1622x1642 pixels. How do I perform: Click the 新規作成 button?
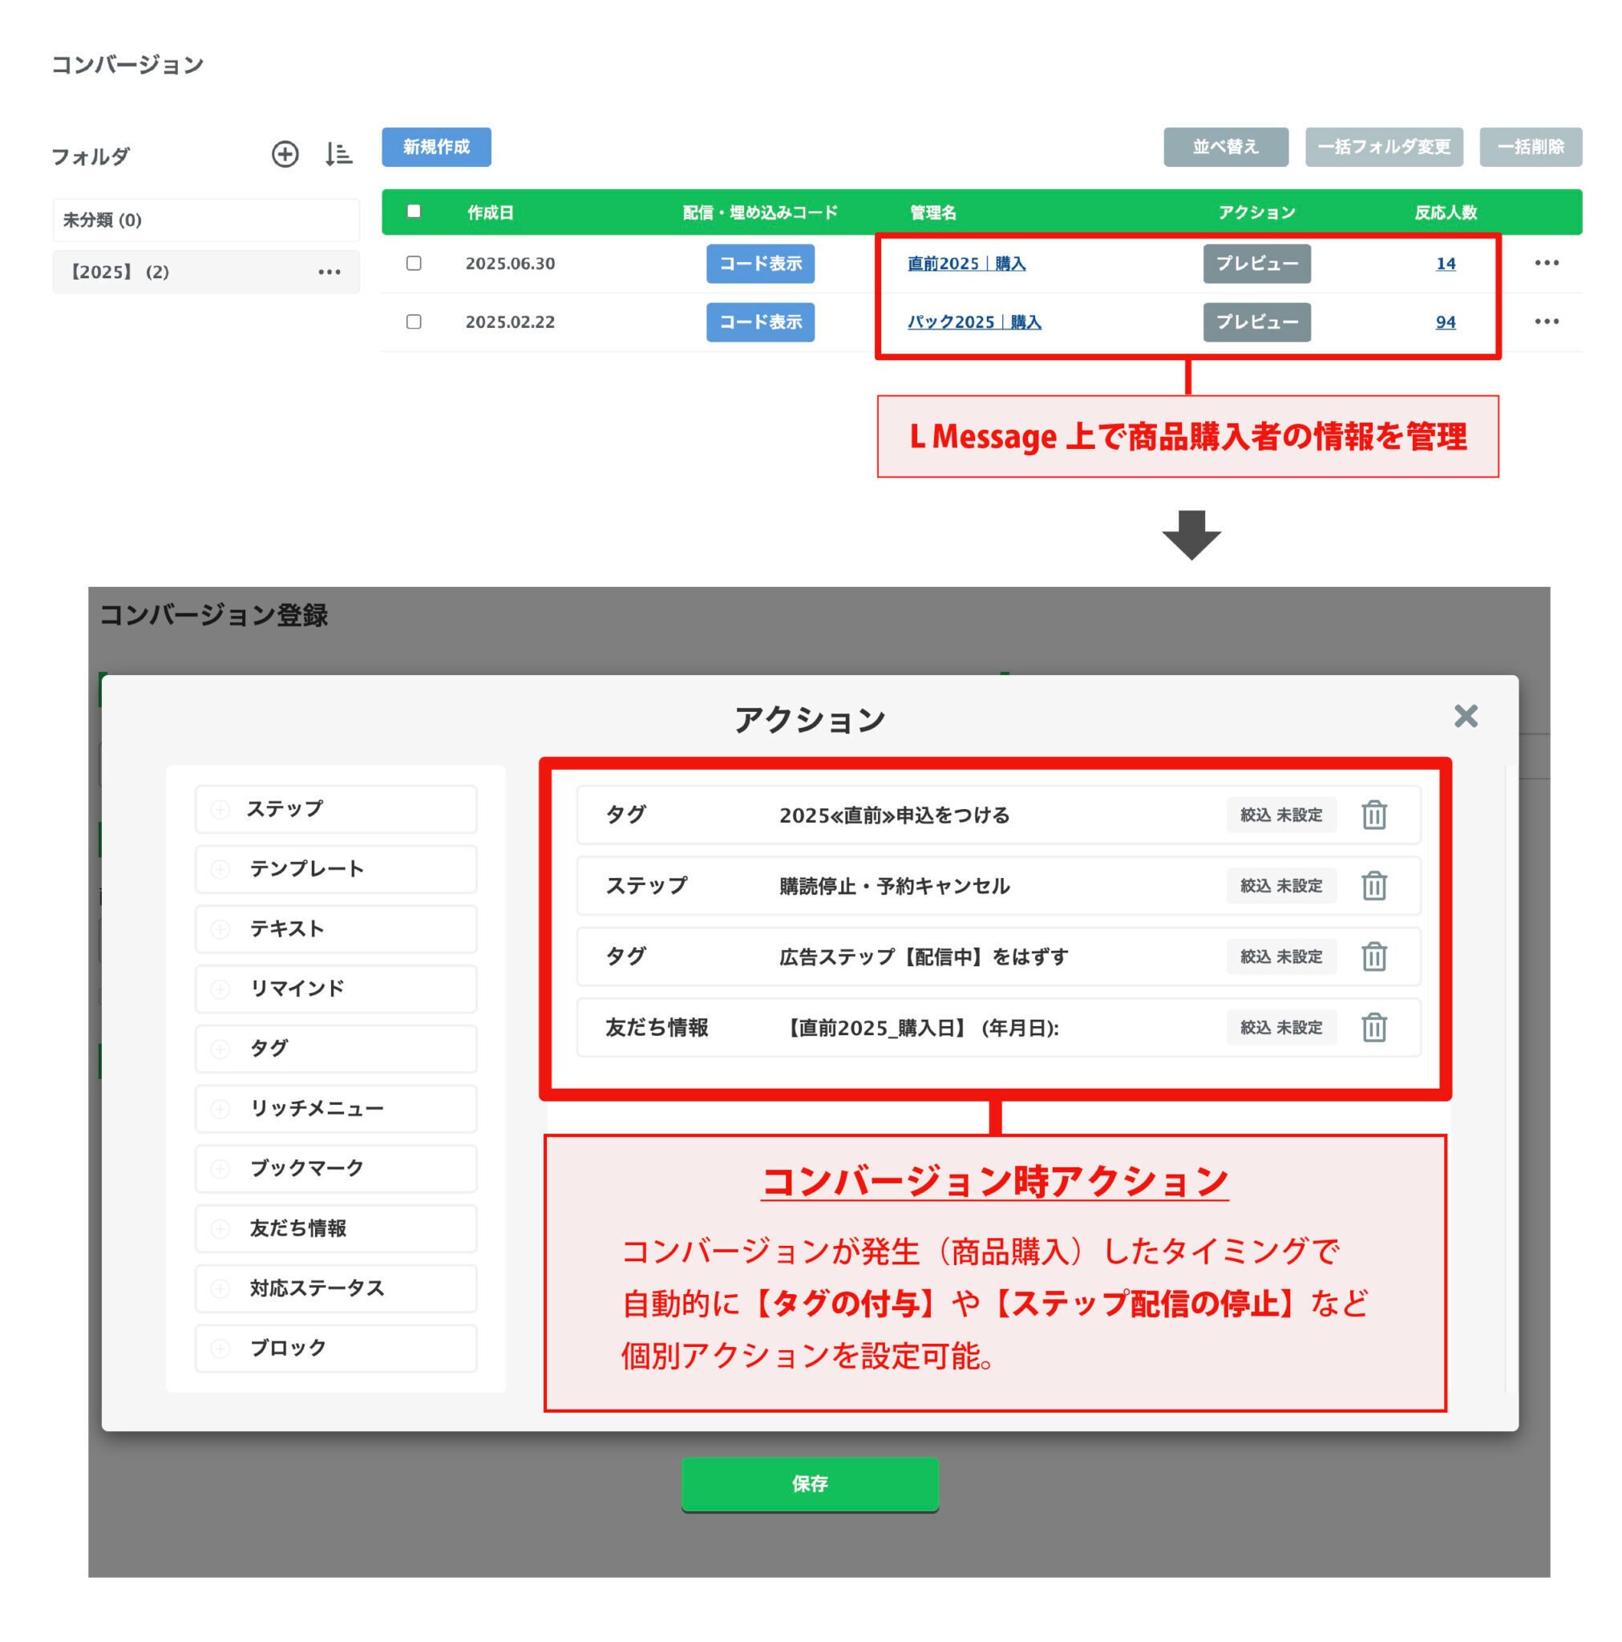(436, 146)
